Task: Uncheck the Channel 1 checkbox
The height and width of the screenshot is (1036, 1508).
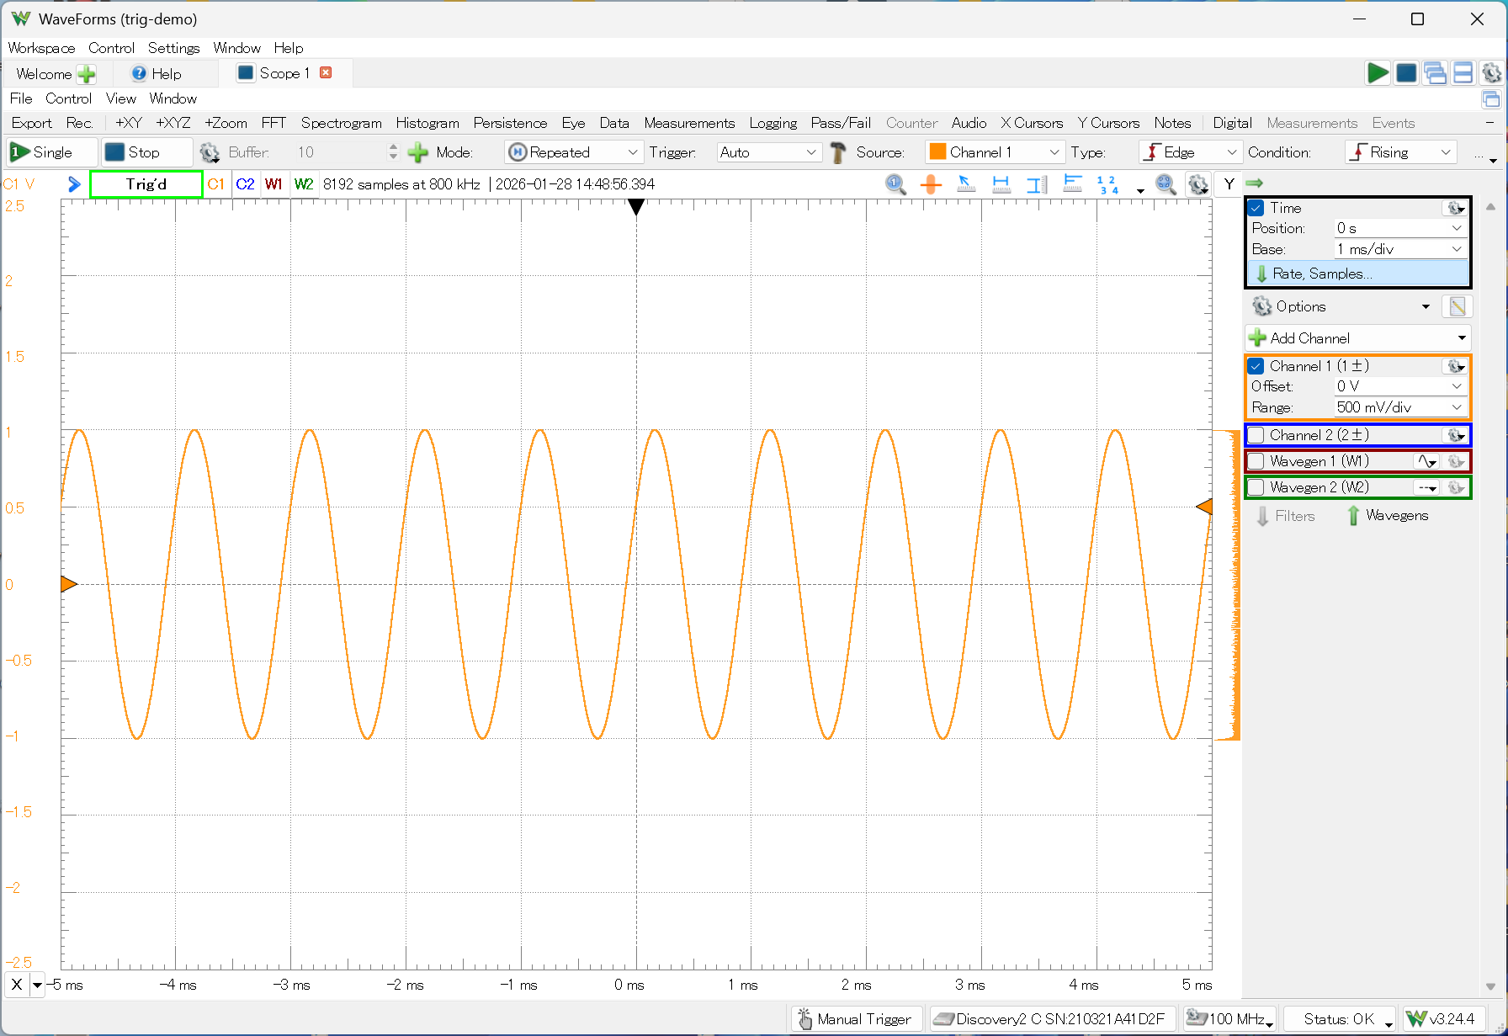Action: (x=1256, y=366)
